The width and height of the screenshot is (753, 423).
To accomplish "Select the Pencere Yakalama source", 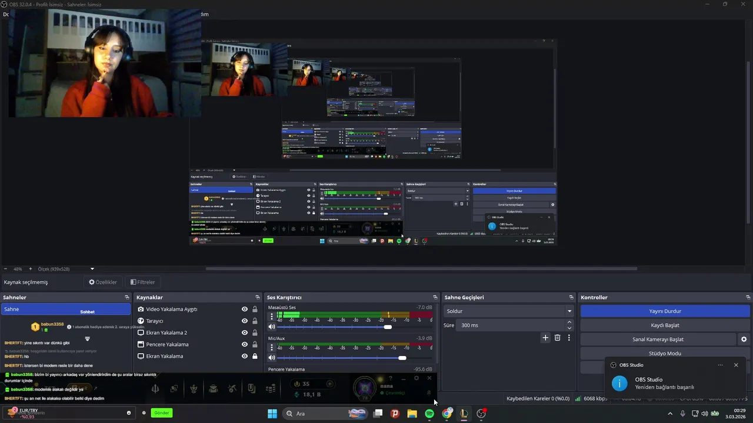I will 167,344.
